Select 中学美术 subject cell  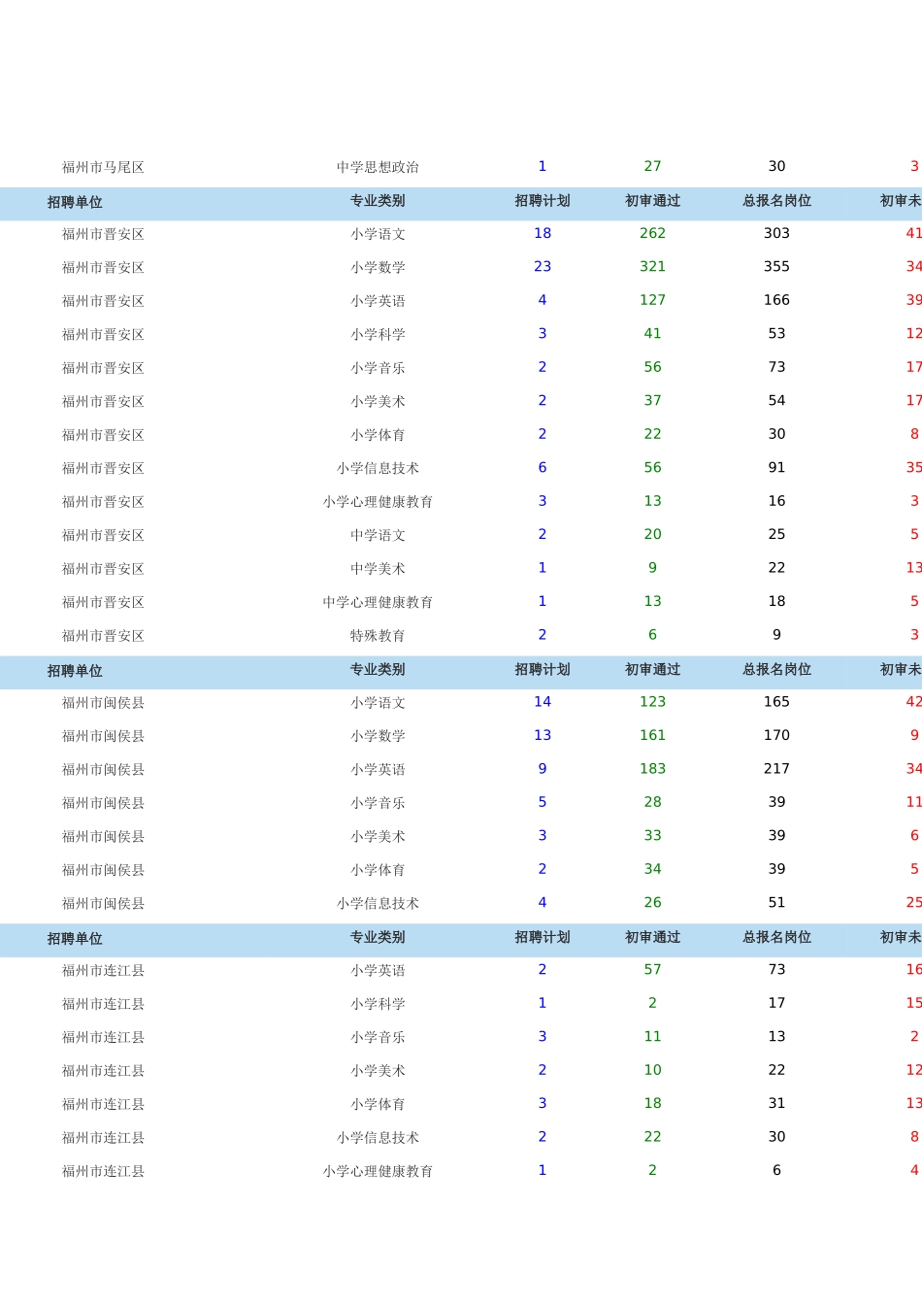coord(378,569)
